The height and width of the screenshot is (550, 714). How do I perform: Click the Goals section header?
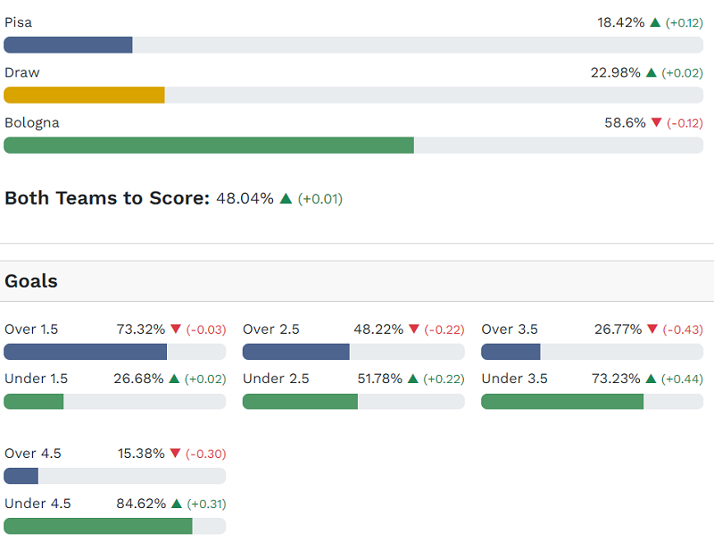(x=31, y=281)
